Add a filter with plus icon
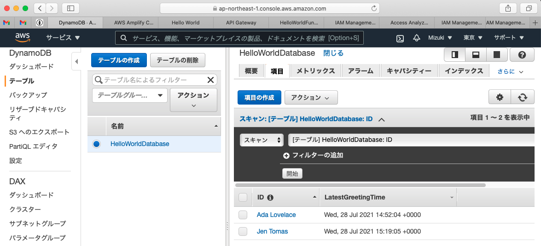Image resolution: width=541 pixels, height=246 pixels. point(286,156)
